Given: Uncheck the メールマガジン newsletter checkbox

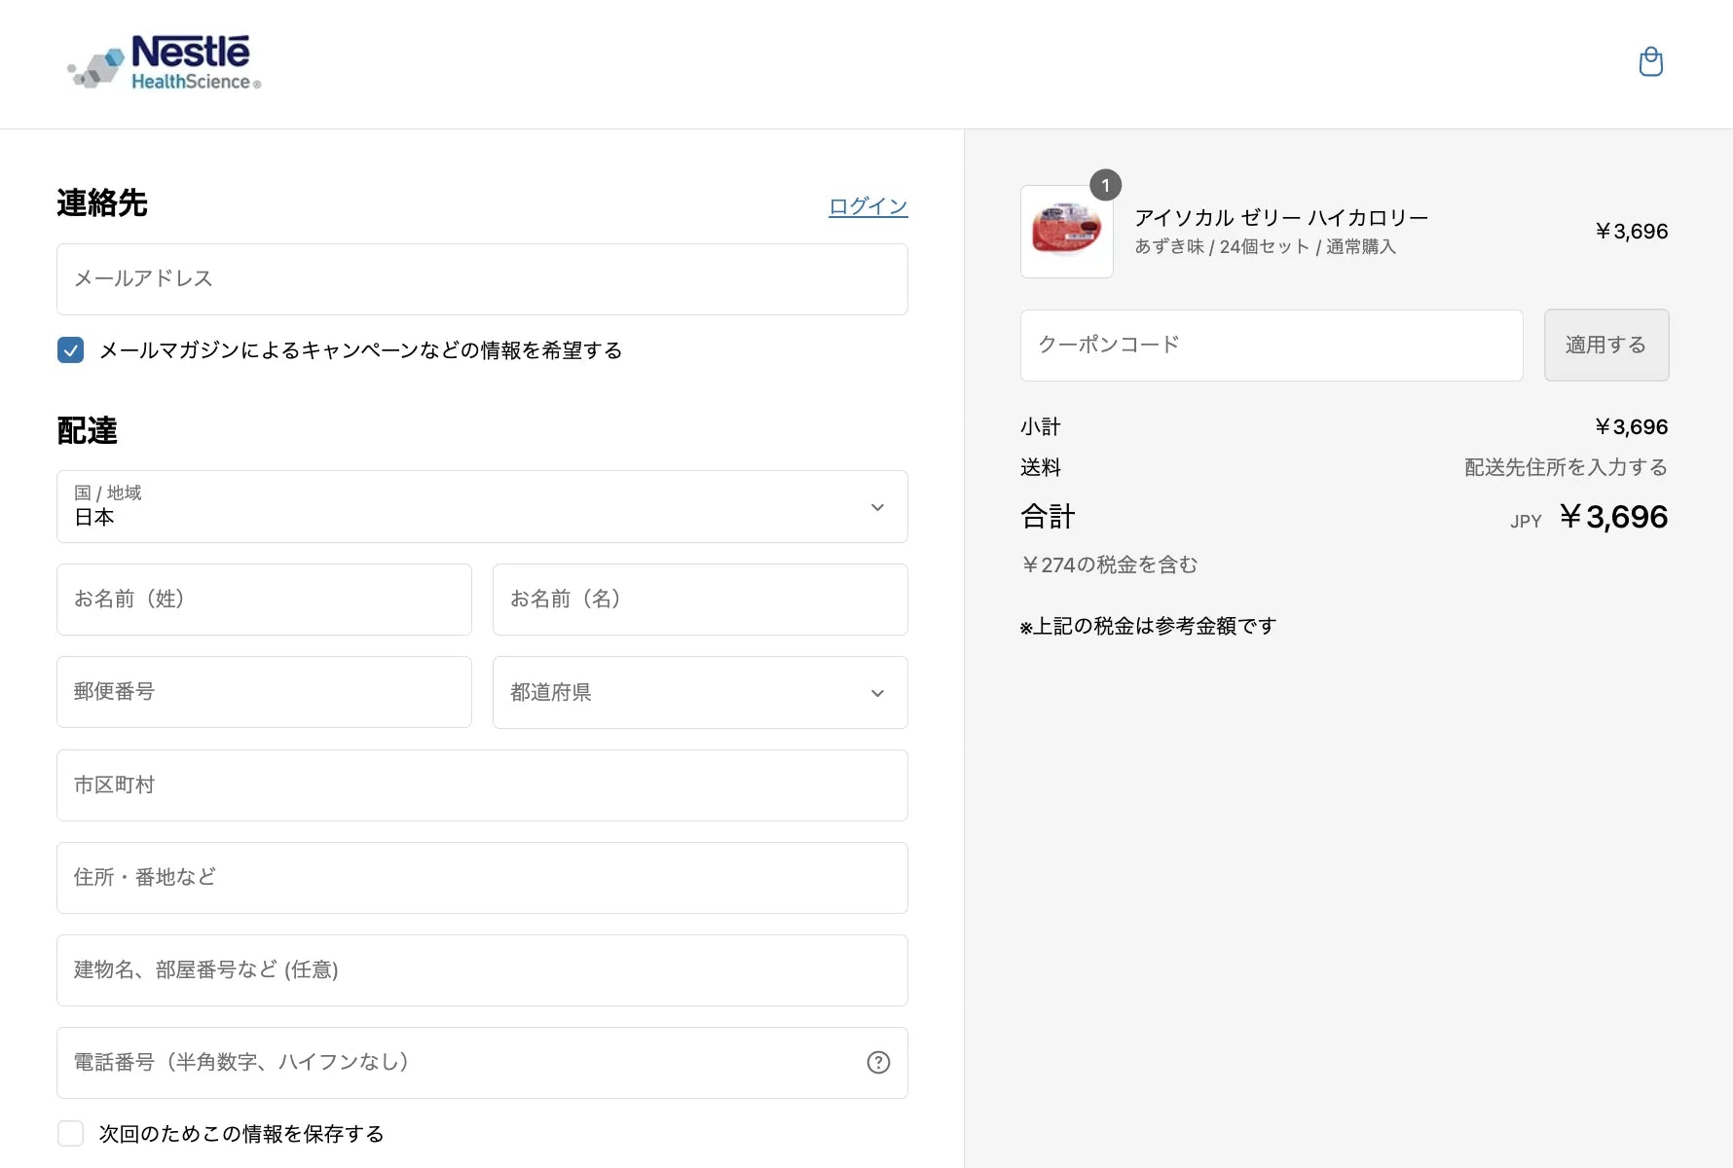Looking at the screenshot, I should (x=70, y=350).
